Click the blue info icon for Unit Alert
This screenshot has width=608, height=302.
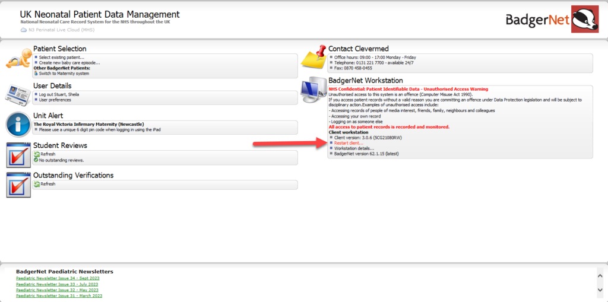point(18,125)
